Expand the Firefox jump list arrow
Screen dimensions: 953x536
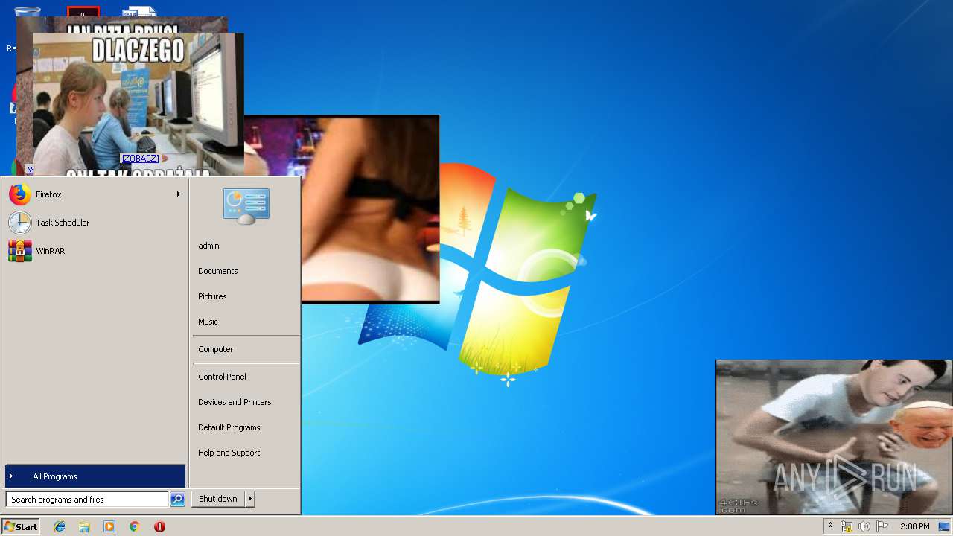179,194
